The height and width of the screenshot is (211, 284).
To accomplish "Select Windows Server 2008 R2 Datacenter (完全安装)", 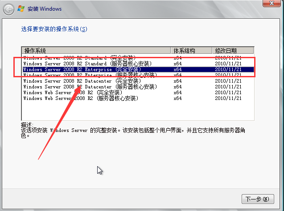I will pyautogui.click(x=138, y=81).
